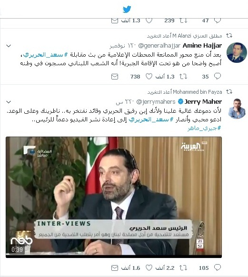
Task: Like the topmost partially visible tweet
Action: point(149,20)
